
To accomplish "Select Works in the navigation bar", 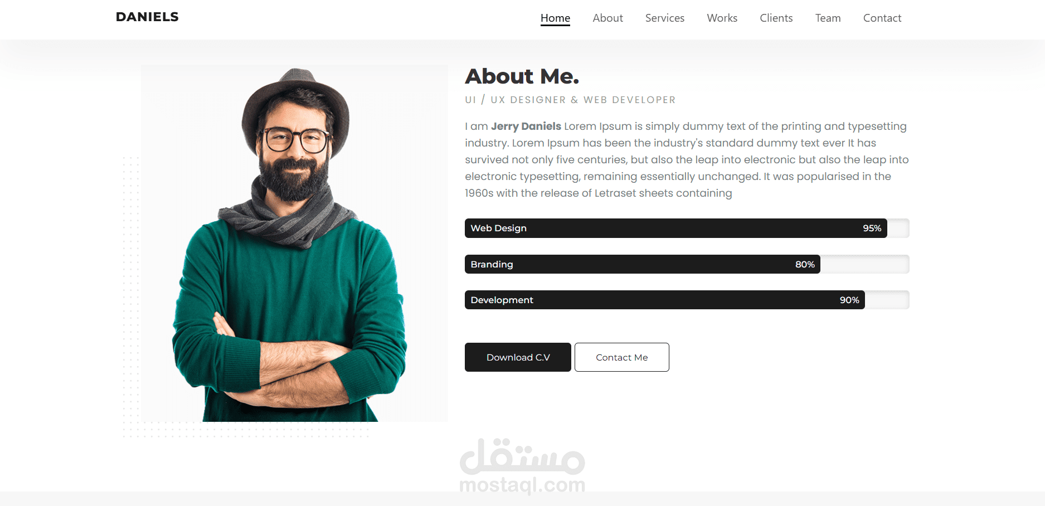I will pyautogui.click(x=722, y=18).
